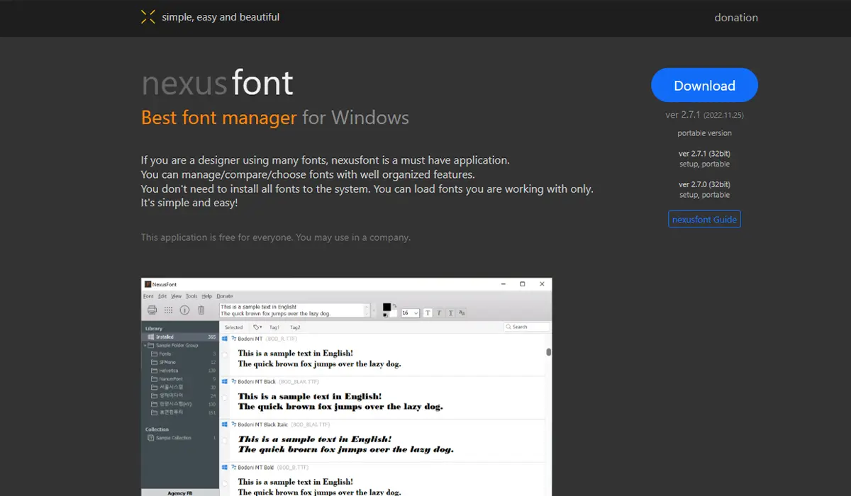This screenshot has height=496, width=851.
Task: Open the Tools menu in NexusFont
Action: pos(191,296)
